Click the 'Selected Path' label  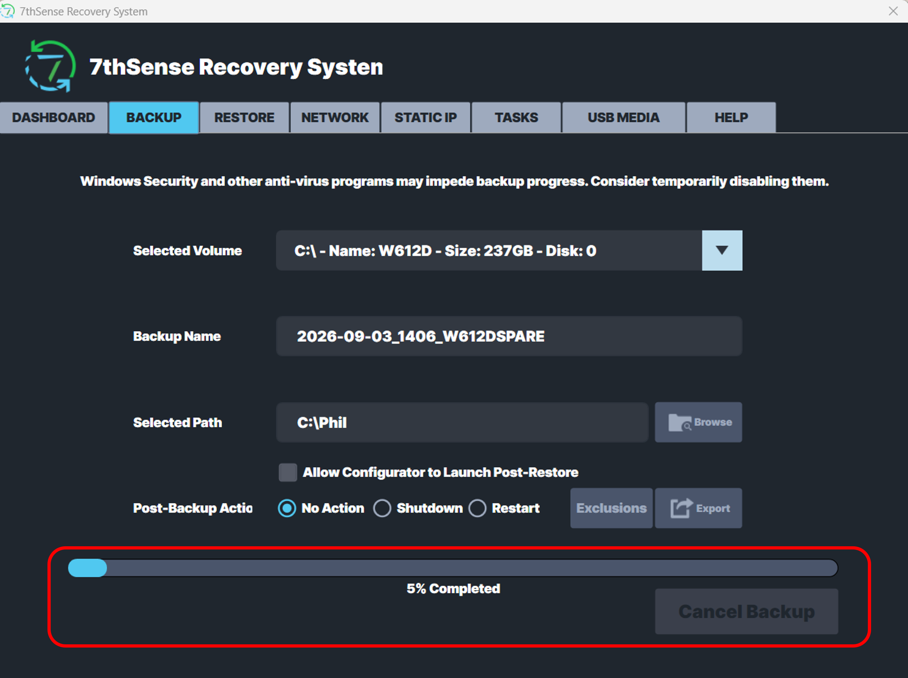pos(177,422)
